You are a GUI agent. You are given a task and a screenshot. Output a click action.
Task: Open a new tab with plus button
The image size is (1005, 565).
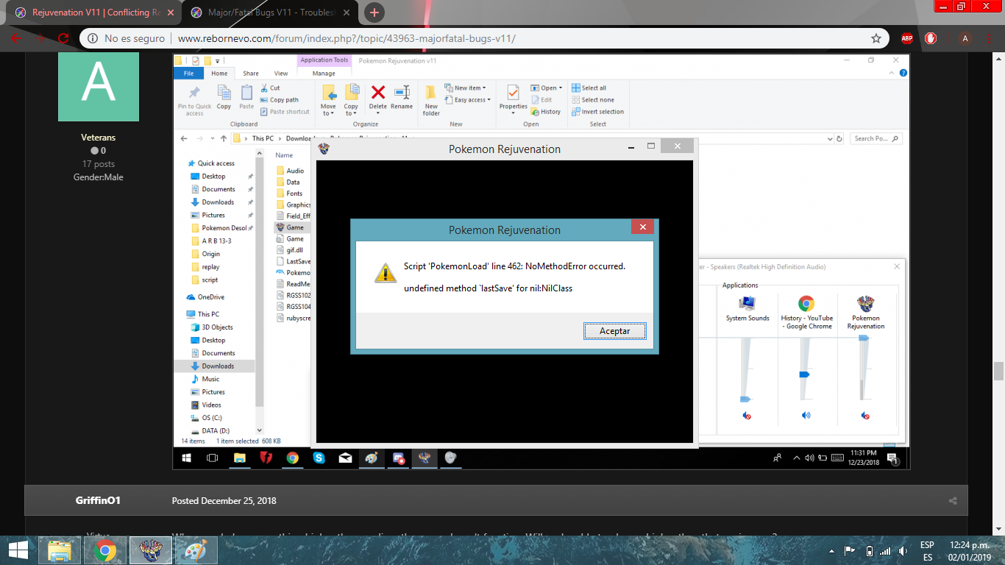point(374,13)
